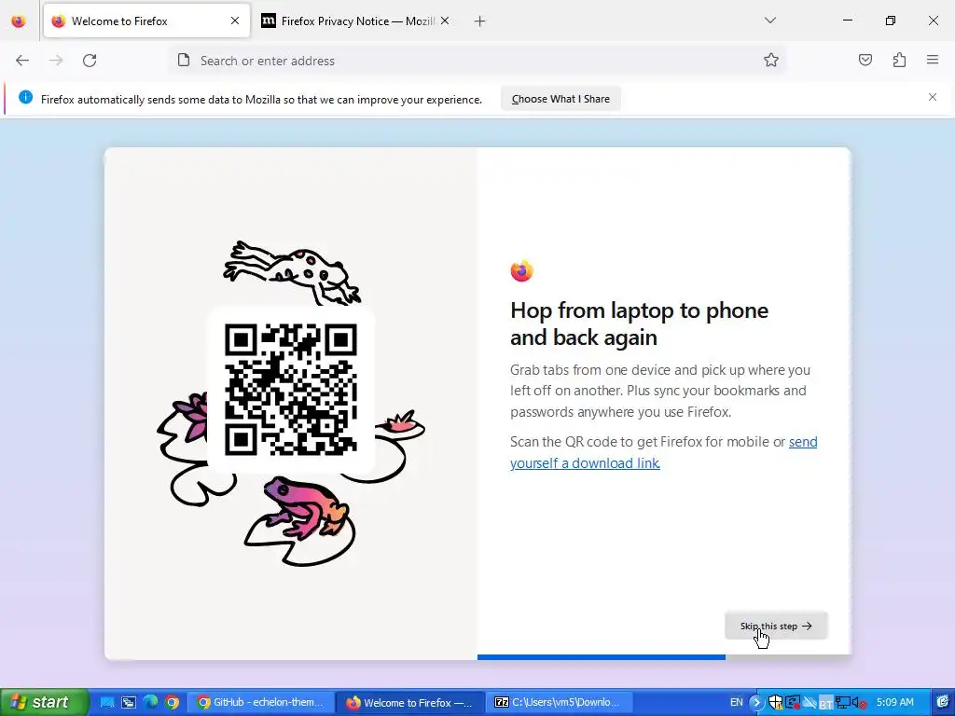Open a new tab with plus button
The width and height of the screenshot is (955, 716).
click(x=480, y=21)
